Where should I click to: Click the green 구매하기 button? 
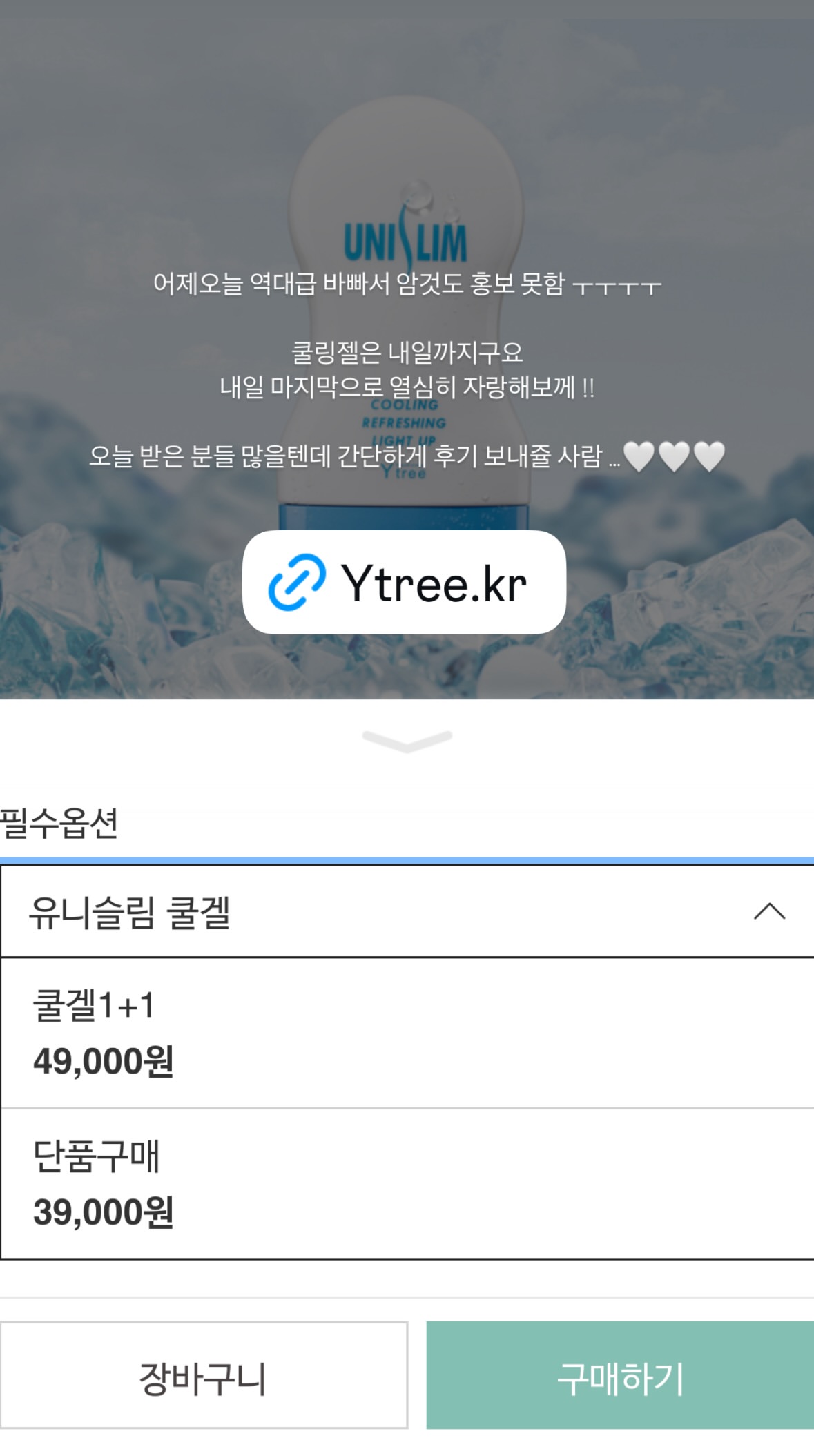620,1375
